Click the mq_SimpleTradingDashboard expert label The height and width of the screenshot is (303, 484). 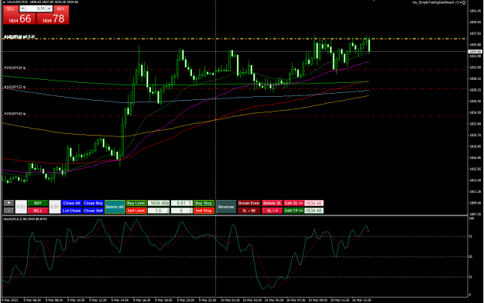point(437,2)
